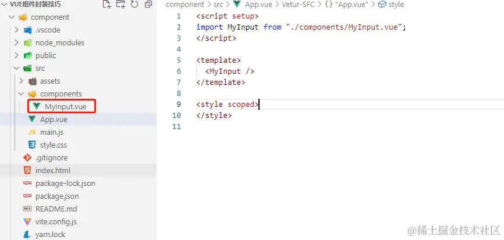Click the New Folder icon in explorer header
The image size is (504, 240).
(120, 4)
